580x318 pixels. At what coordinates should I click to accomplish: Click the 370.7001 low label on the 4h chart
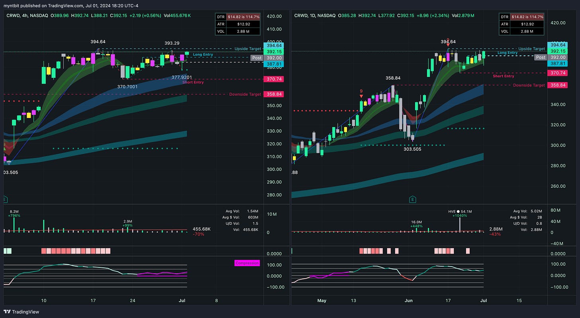pyautogui.click(x=127, y=86)
